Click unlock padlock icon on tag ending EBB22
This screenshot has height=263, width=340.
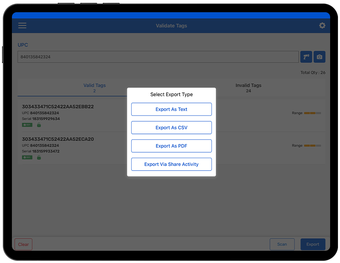coord(39,125)
